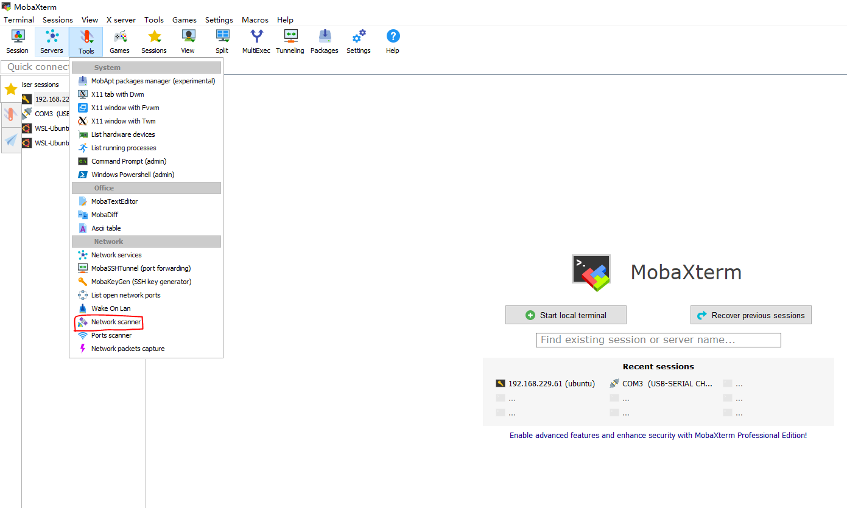Launch Windows Powershell (admin)
The image size is (847, 508).
pos(146,175)
